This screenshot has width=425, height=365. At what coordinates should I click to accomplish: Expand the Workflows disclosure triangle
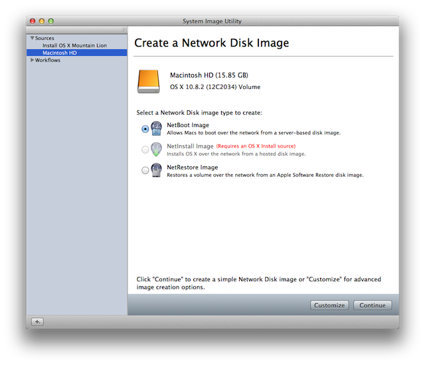[32, 61]
